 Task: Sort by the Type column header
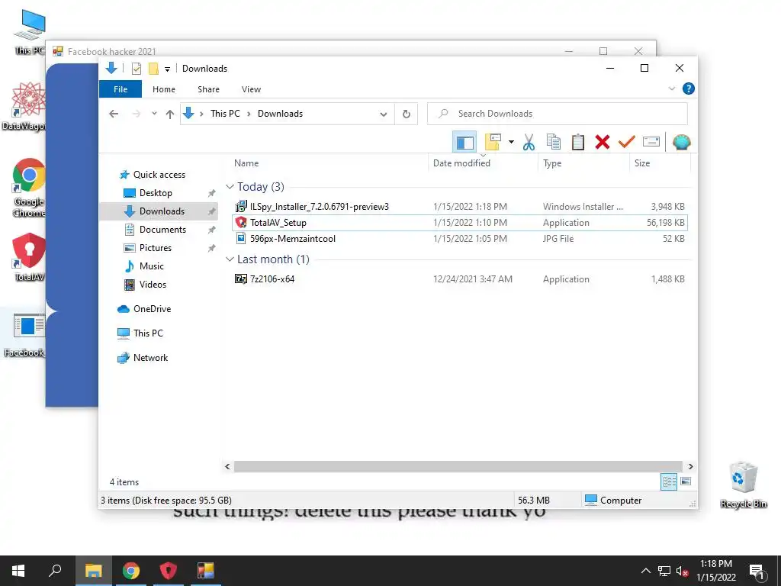click(x=552, y=163)
